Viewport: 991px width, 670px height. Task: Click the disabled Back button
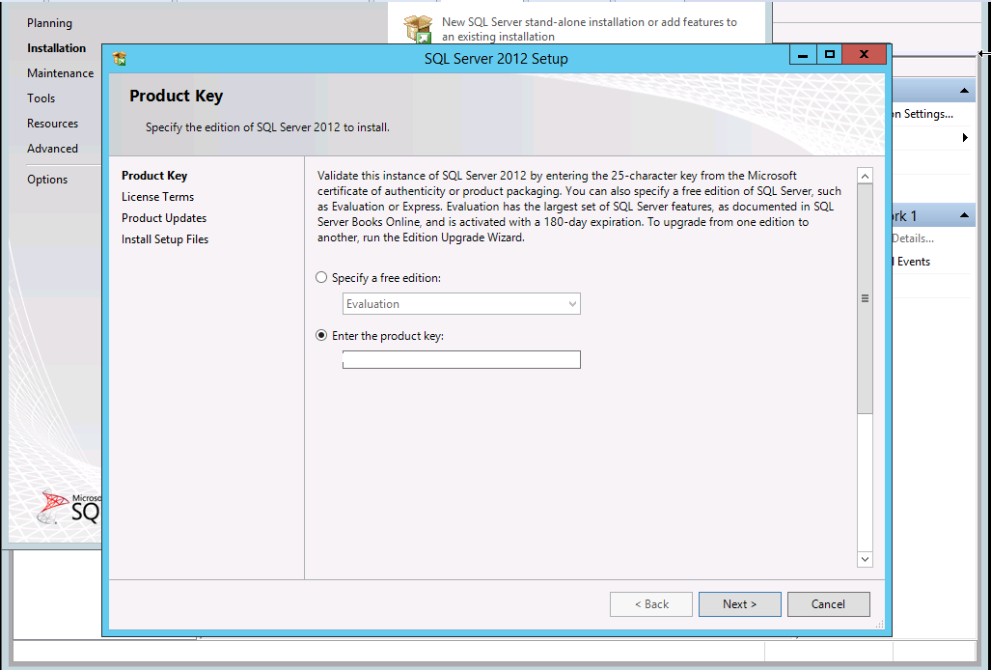coord(651,604)
